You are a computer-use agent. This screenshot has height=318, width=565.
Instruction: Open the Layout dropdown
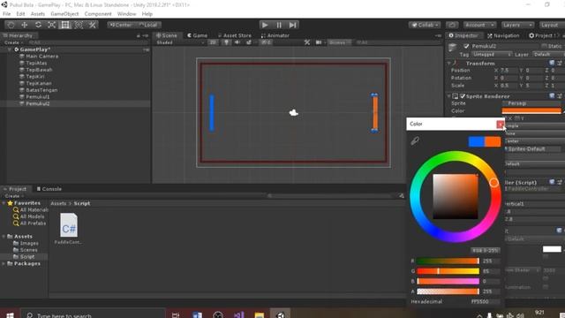pyautogui.click(x=551, y=25)
